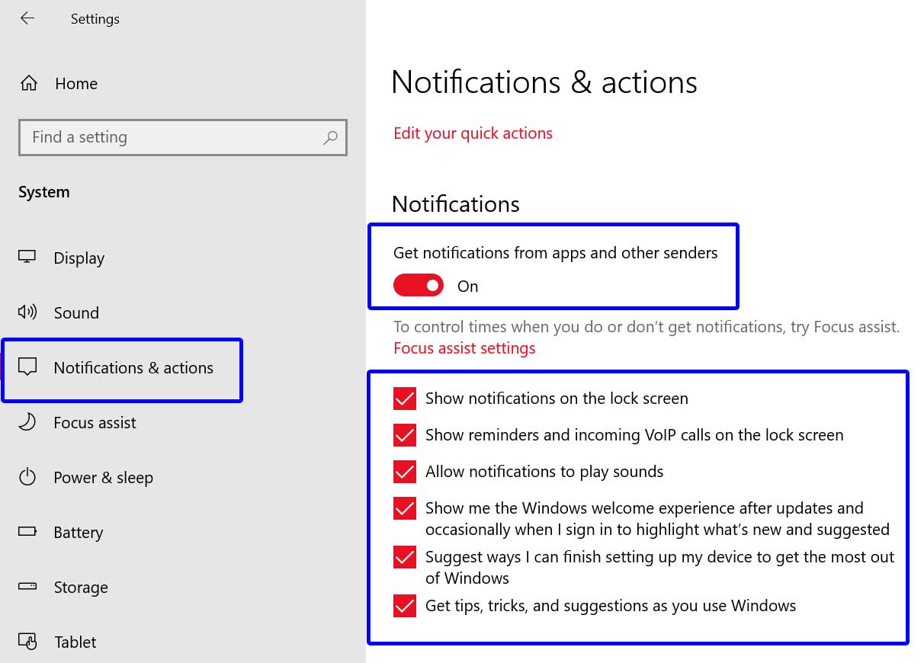Click the Display monitor icon
This screenshot has height=663, width=924.
(27, 258)
